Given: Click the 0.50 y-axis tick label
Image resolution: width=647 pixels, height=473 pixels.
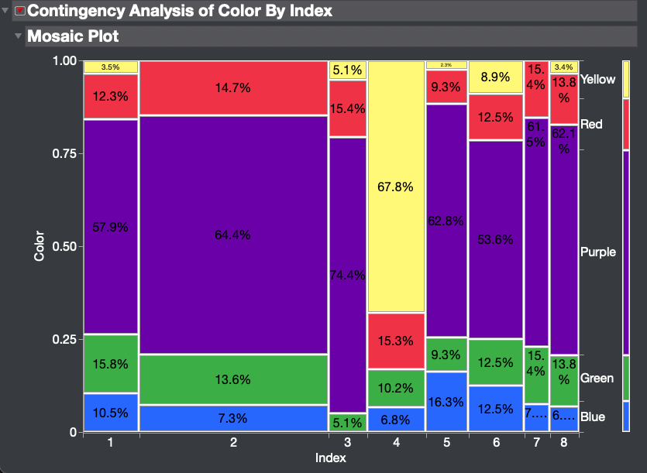Looking at the screenshot, I should 65,247.
